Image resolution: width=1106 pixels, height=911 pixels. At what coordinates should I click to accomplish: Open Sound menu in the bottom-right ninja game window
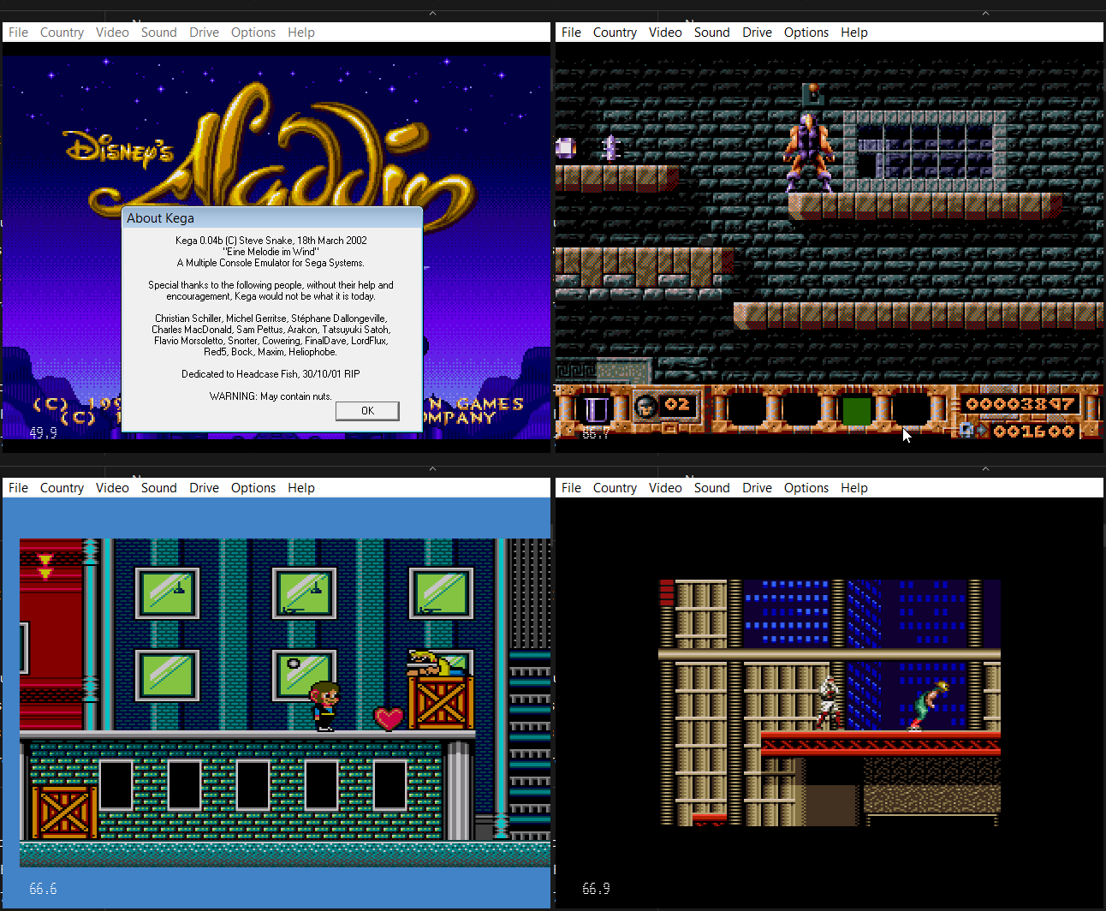[712, 488]
